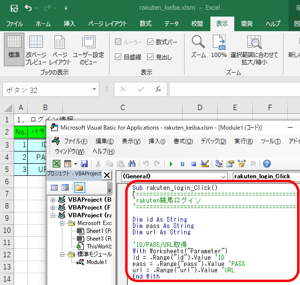Close the プロジェクト - VBAProject pane
The width and height of the screenshot is (300, 285).
107,175
